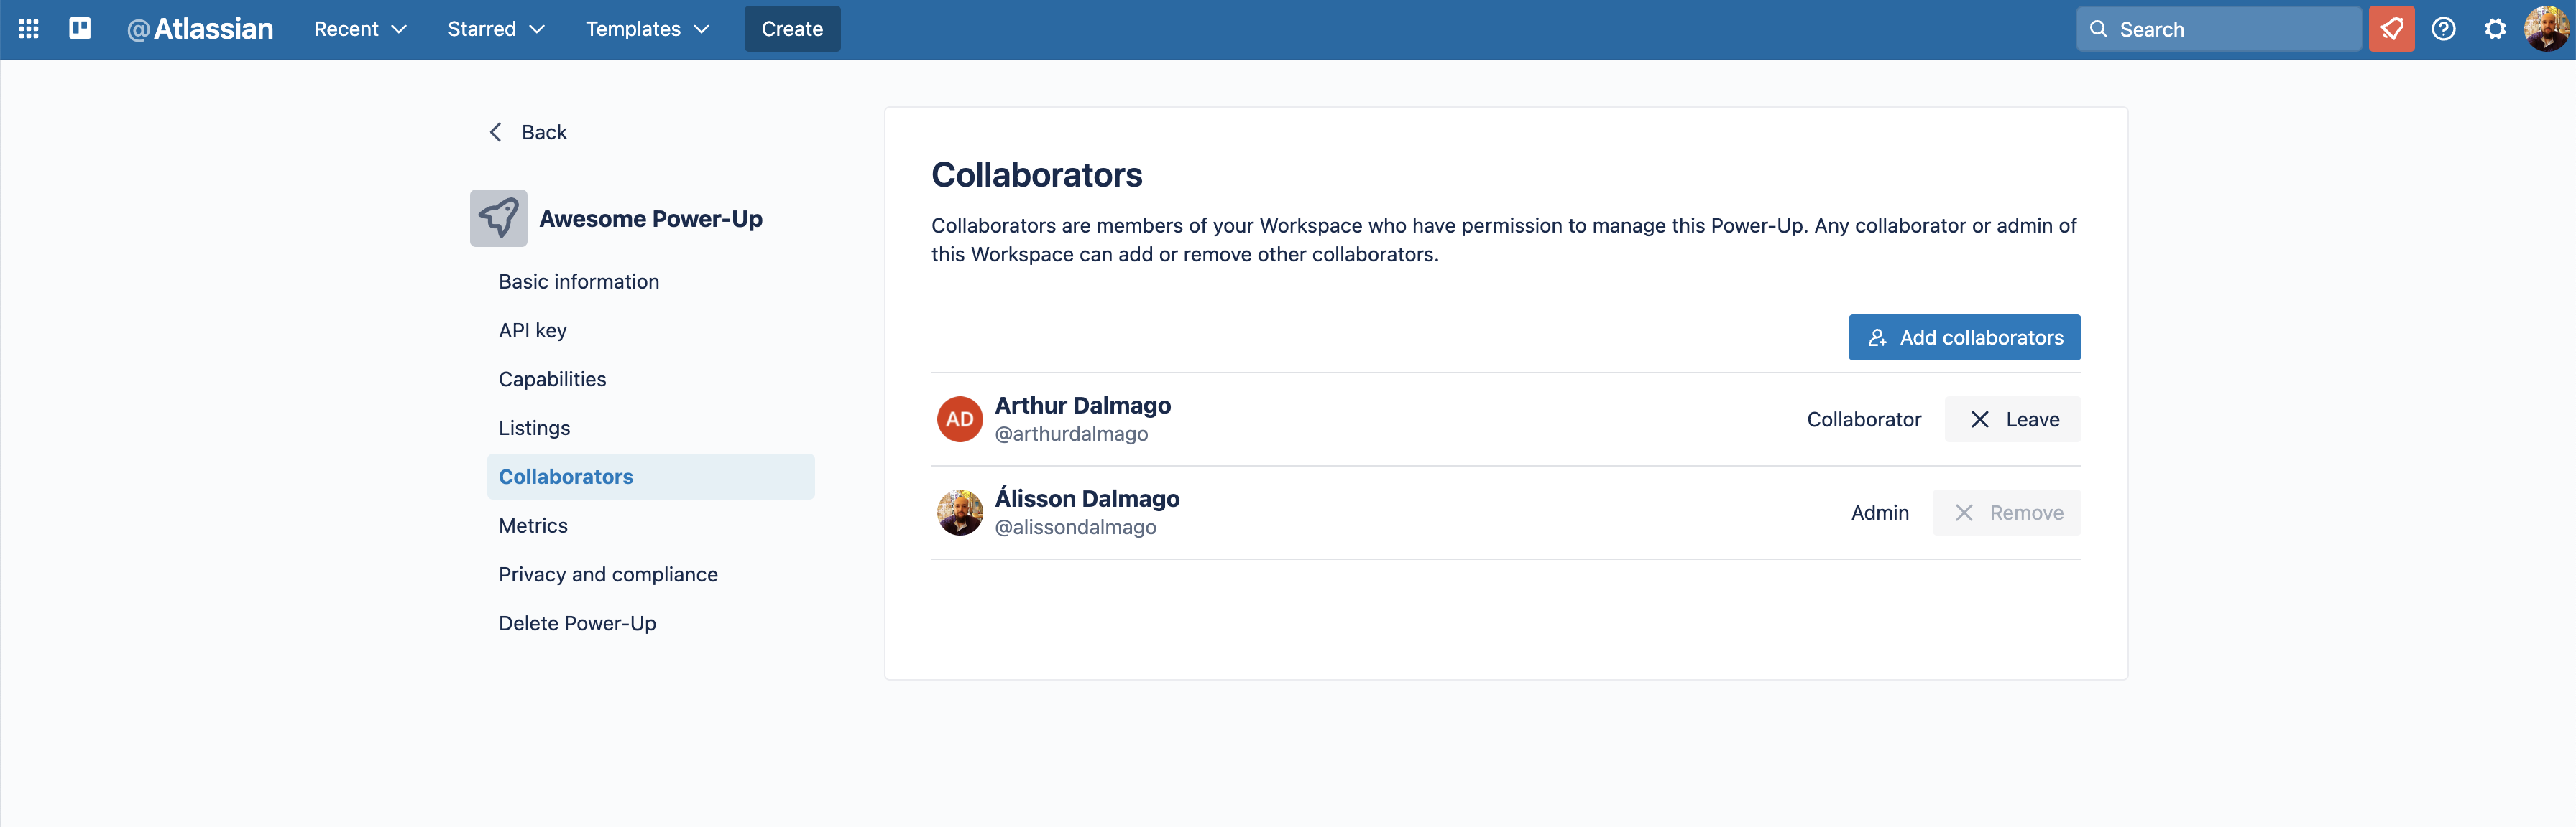Expand the Starred dropdown menu
The height and width of the screenshot is (827, 2576).
[496, 29]
